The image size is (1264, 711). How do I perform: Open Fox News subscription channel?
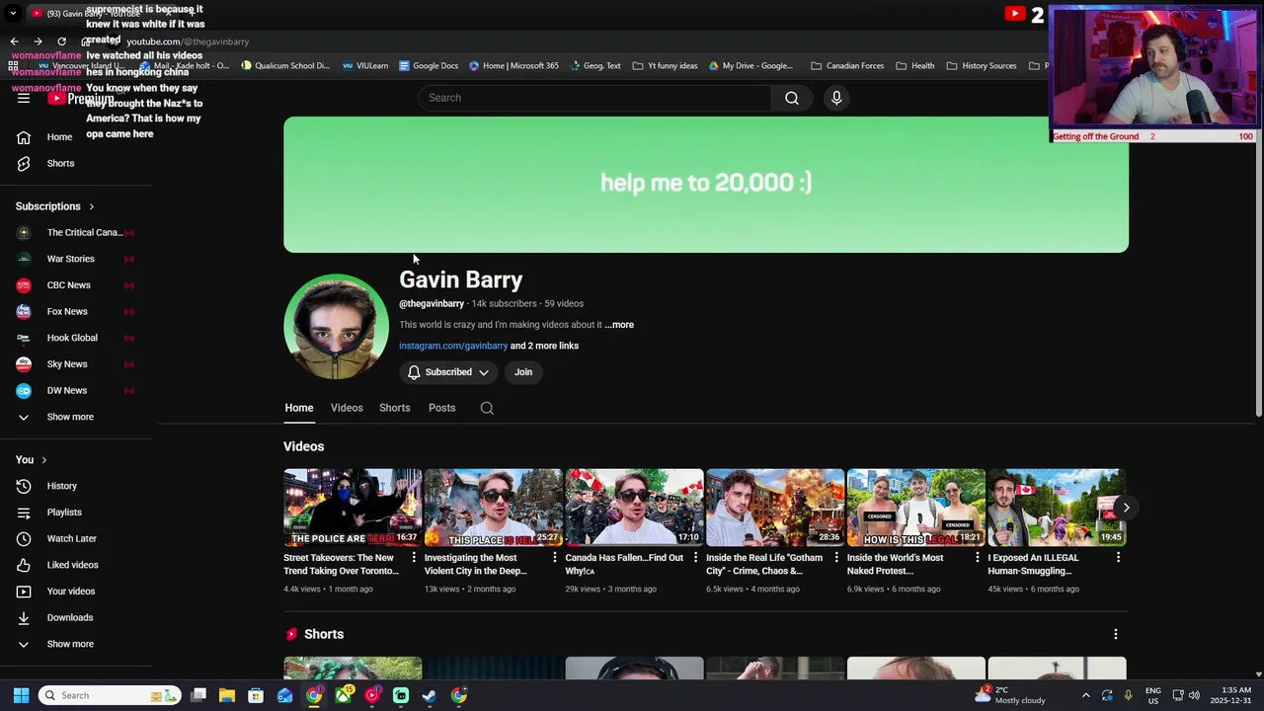pos(77,311)
